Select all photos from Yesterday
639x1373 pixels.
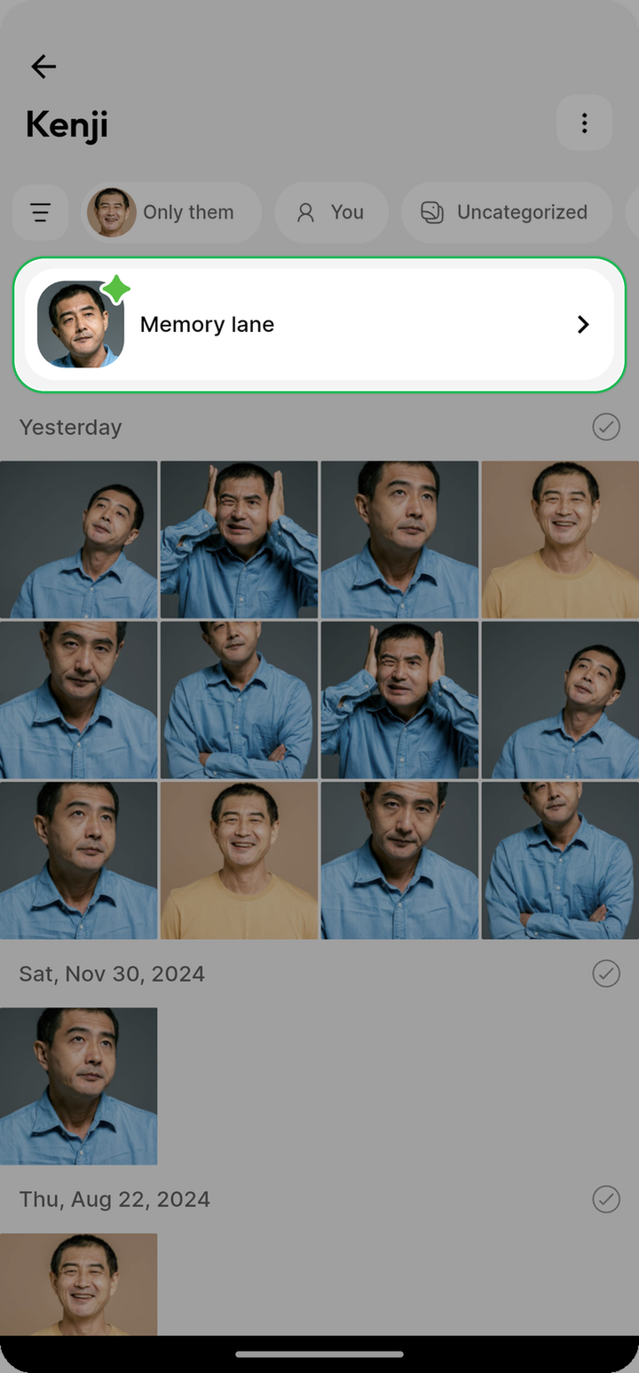pyautogui.click(x=606, y=427)
